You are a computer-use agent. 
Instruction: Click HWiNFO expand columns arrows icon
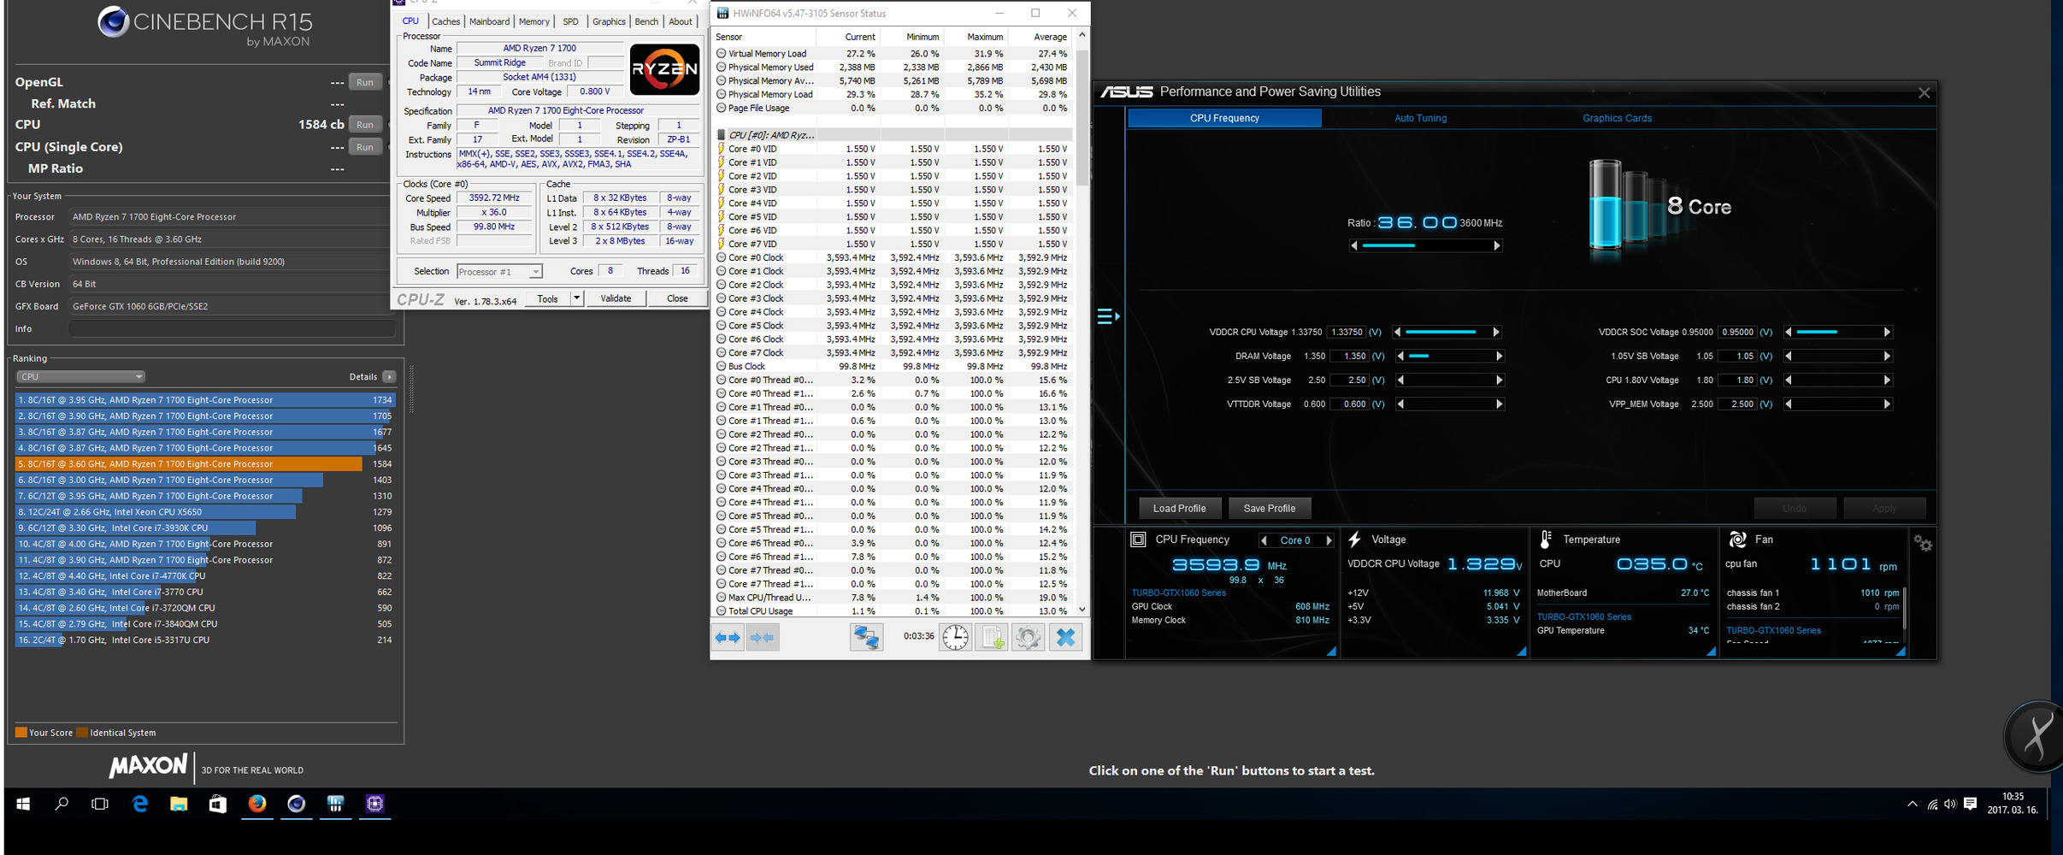728,638
